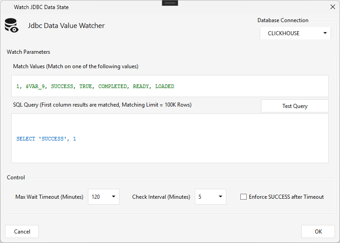Click the 'Max Wait Timeout (Minutes)' label
This screenshot has height=243, width=340.
(49, 197)
